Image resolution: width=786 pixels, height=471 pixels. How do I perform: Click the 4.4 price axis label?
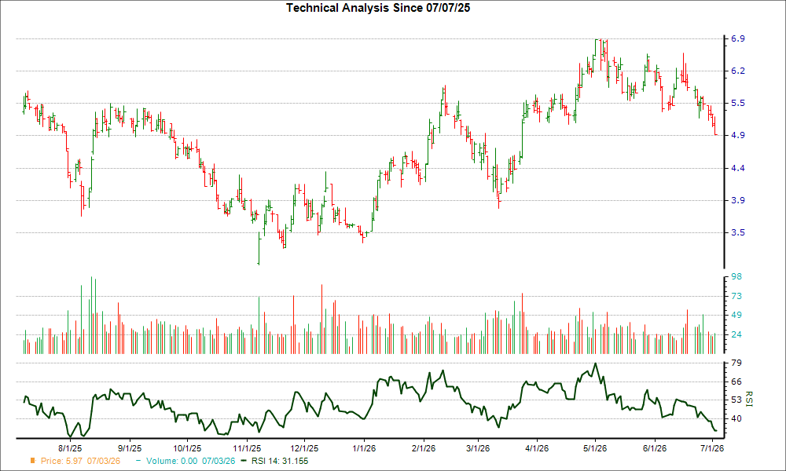pos(737,168)
